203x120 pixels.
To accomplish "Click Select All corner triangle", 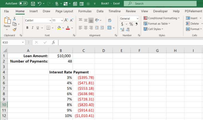I will 5,50.
